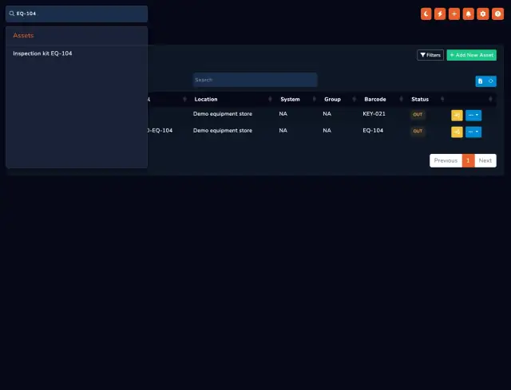This screenshot has width=511, height=390.
Task: Open settings with the gear icon
Action: pyautogui.click(x=483, y=14)
